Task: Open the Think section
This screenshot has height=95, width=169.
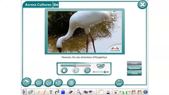Action: (134, 73)
